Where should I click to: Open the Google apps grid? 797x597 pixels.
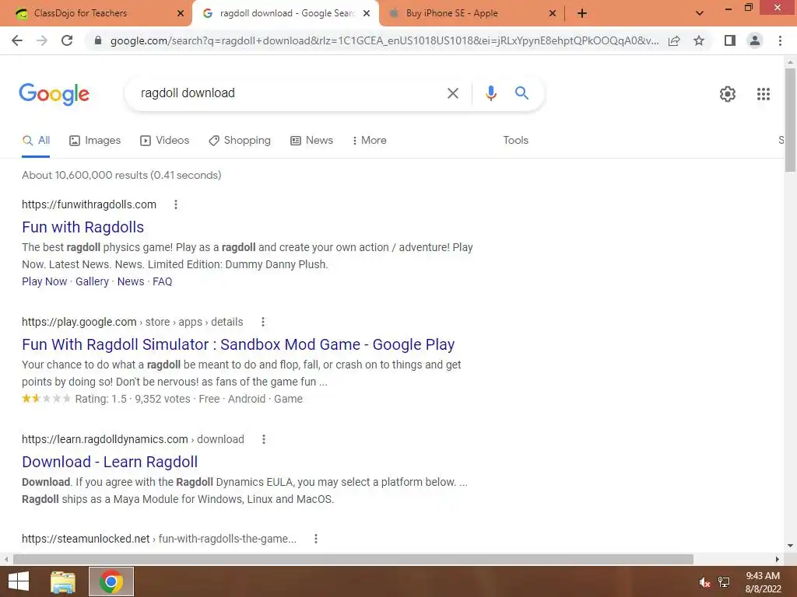coord(763,94)
